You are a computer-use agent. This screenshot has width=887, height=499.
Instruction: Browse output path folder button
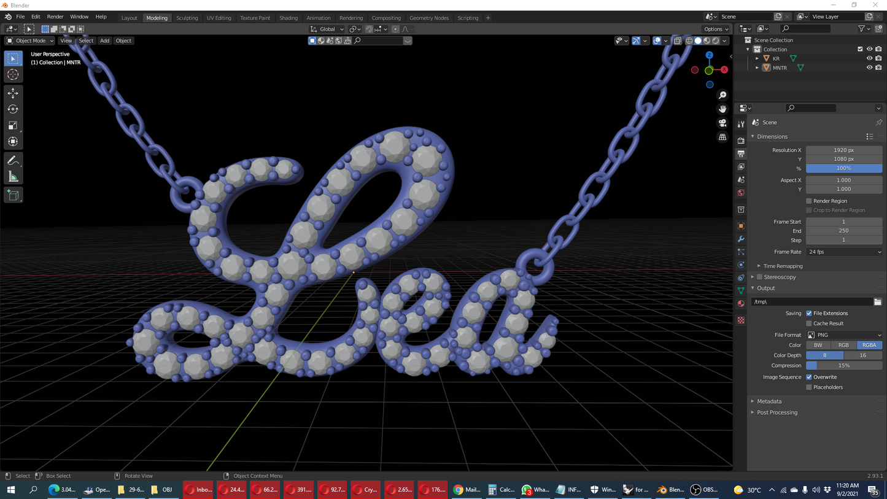(878, 302)
